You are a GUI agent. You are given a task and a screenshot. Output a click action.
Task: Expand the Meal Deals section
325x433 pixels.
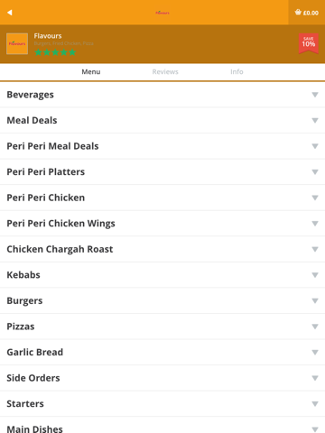pyautogui.click(x=162, y=120)
